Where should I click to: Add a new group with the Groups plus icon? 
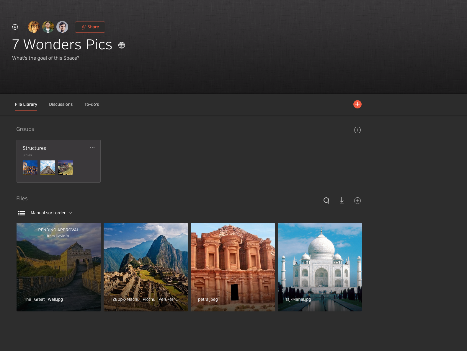[357, 130]
